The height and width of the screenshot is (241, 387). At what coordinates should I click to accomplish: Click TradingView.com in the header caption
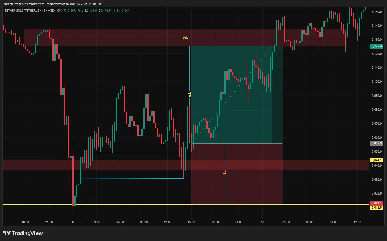pyautogui.click(x=57, y=4)
